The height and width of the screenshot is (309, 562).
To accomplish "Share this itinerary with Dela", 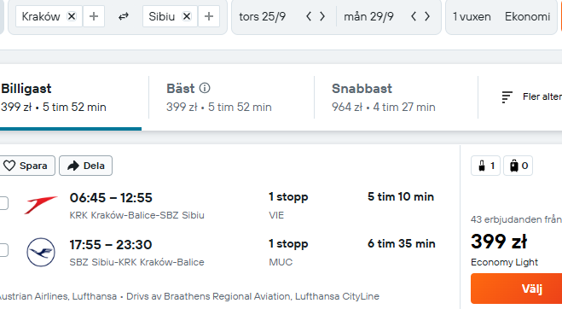I will (x=85, y=166).
